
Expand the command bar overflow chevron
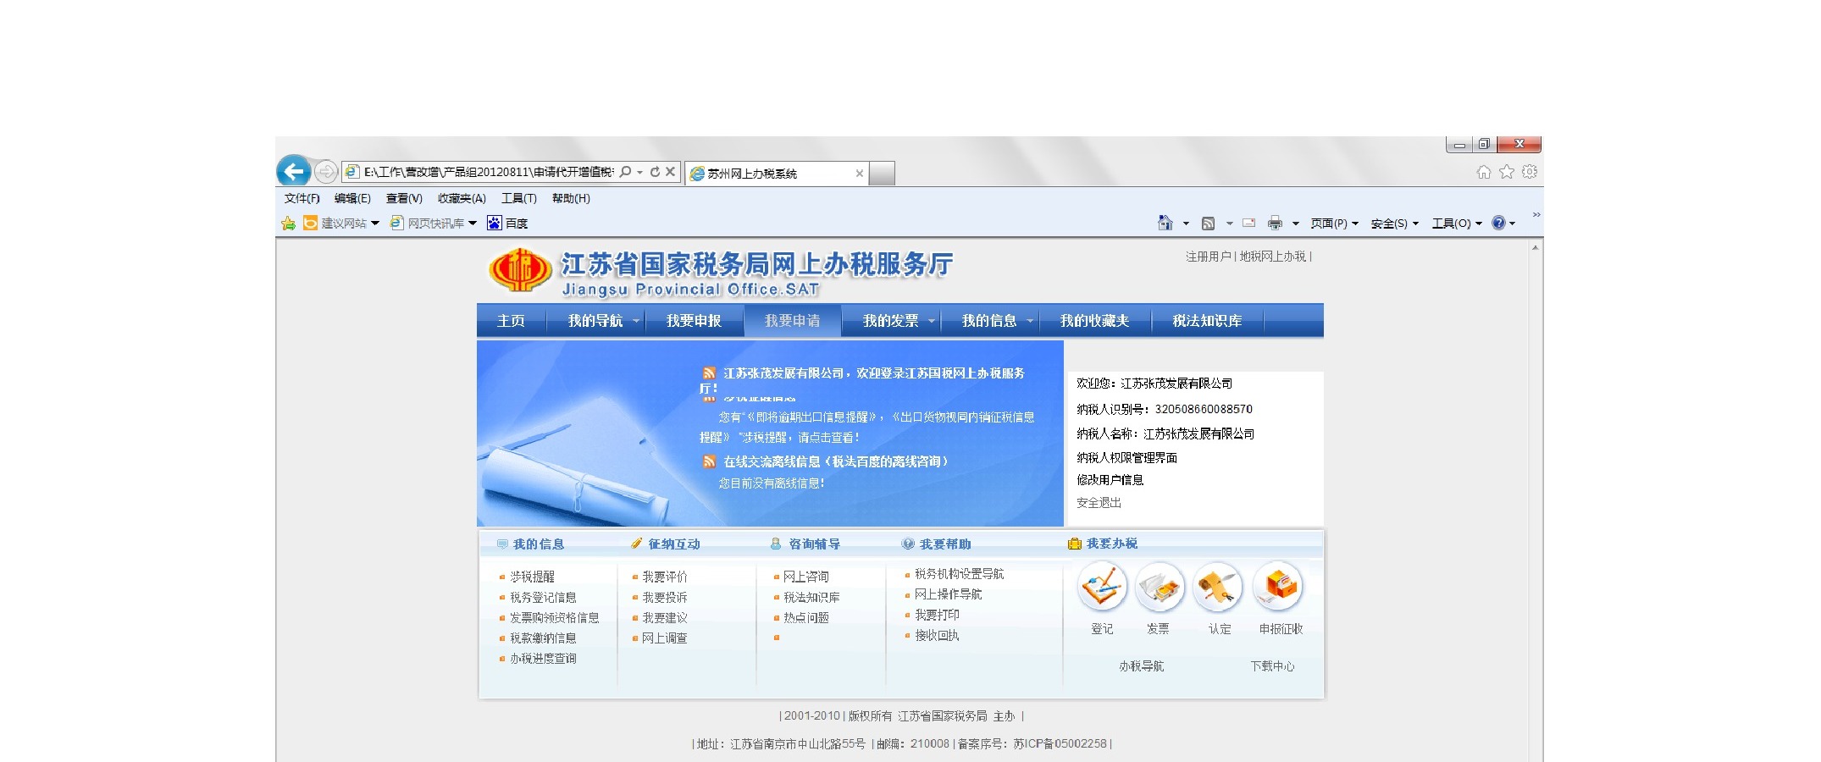click(x=1536, y=214)
